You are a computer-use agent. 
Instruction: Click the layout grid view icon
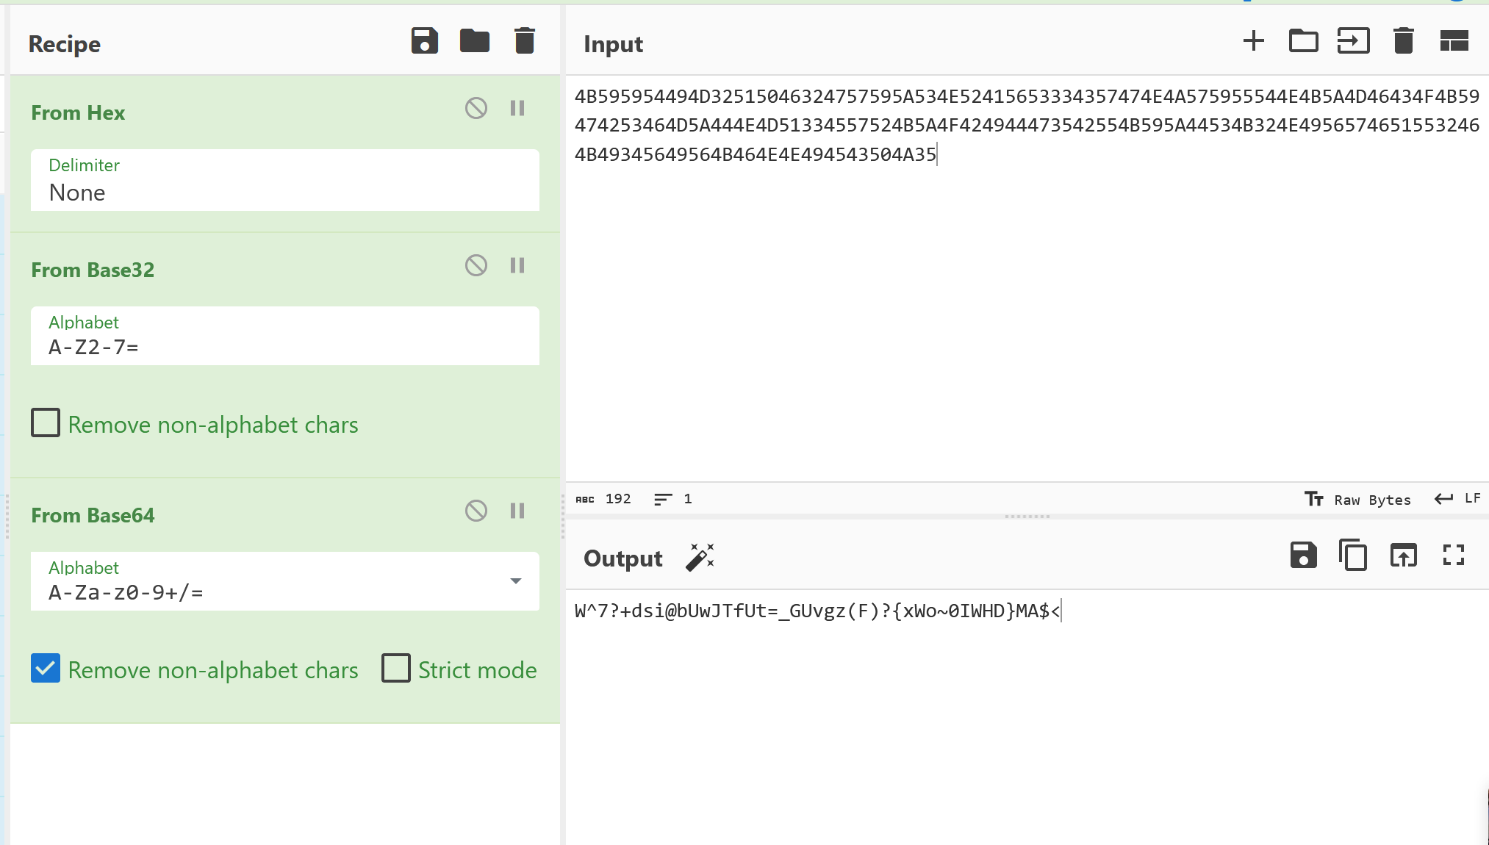[x=1454, y=41]
